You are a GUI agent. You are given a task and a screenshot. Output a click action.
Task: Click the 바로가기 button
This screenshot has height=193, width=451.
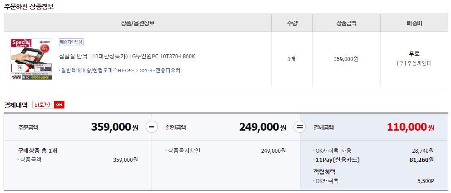(x=43, y=105)
